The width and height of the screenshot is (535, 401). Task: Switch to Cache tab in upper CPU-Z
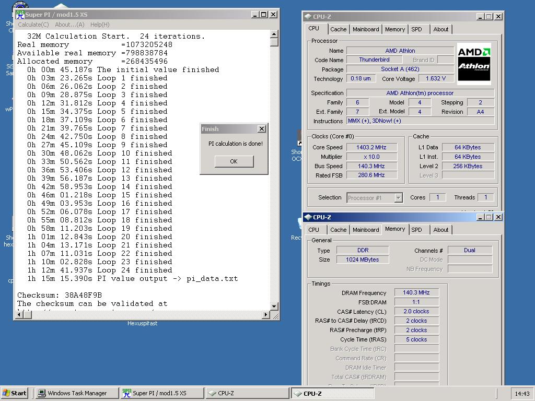pyautogui.click(x=338, y=29)
